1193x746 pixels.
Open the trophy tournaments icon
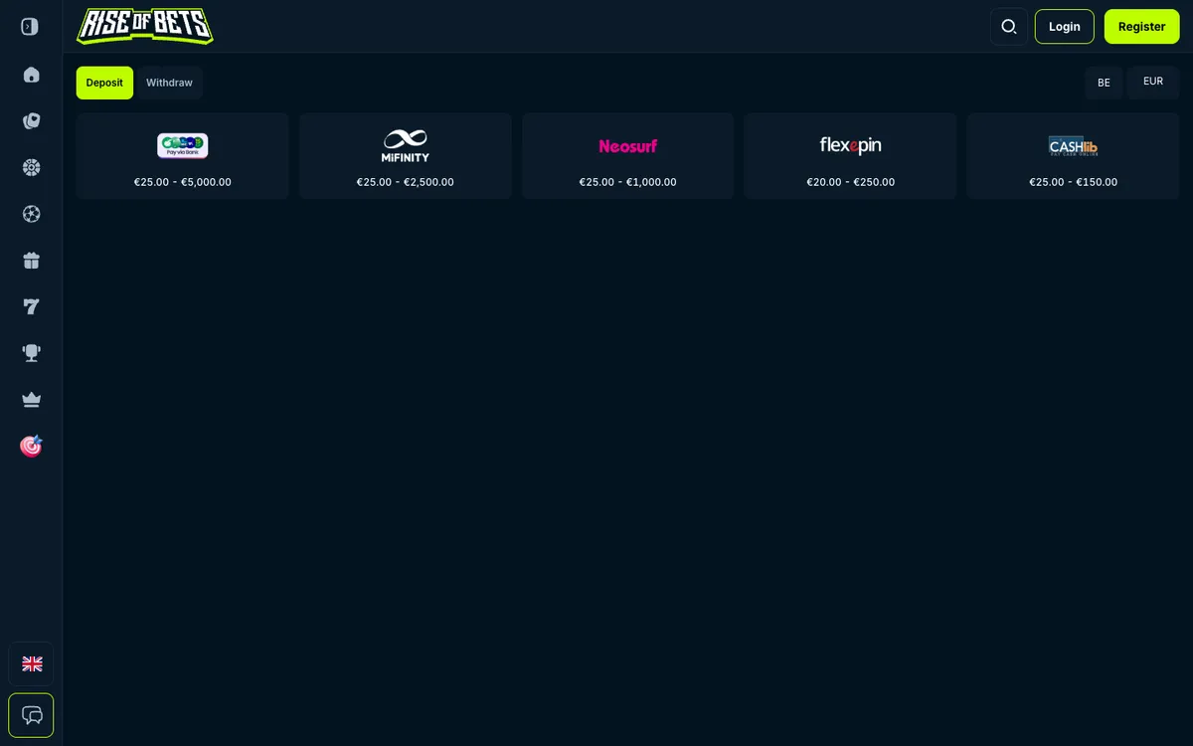click(31, 353)
